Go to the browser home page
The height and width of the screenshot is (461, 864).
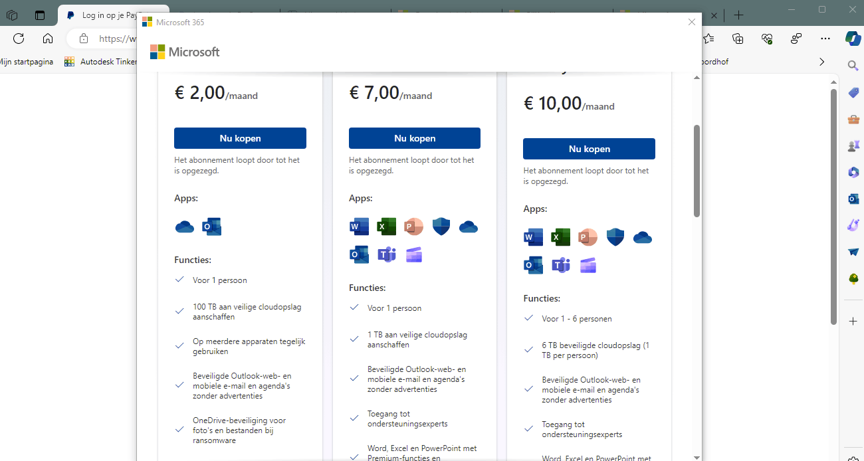(x=48, y=39)
